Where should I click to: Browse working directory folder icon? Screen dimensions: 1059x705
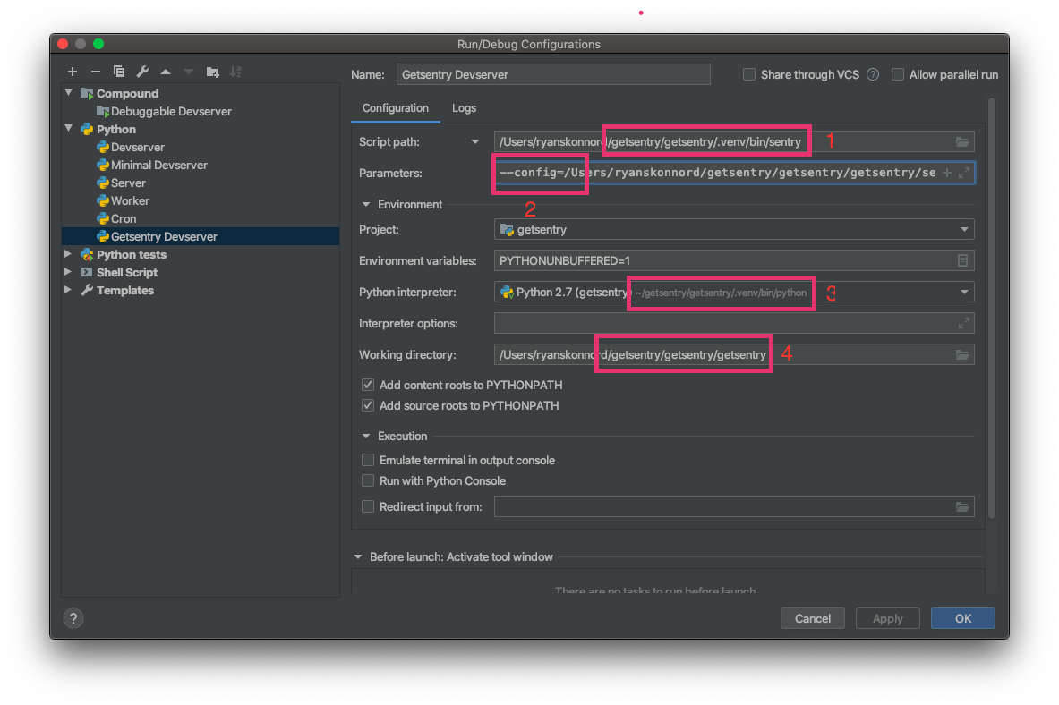click(962, 355)
